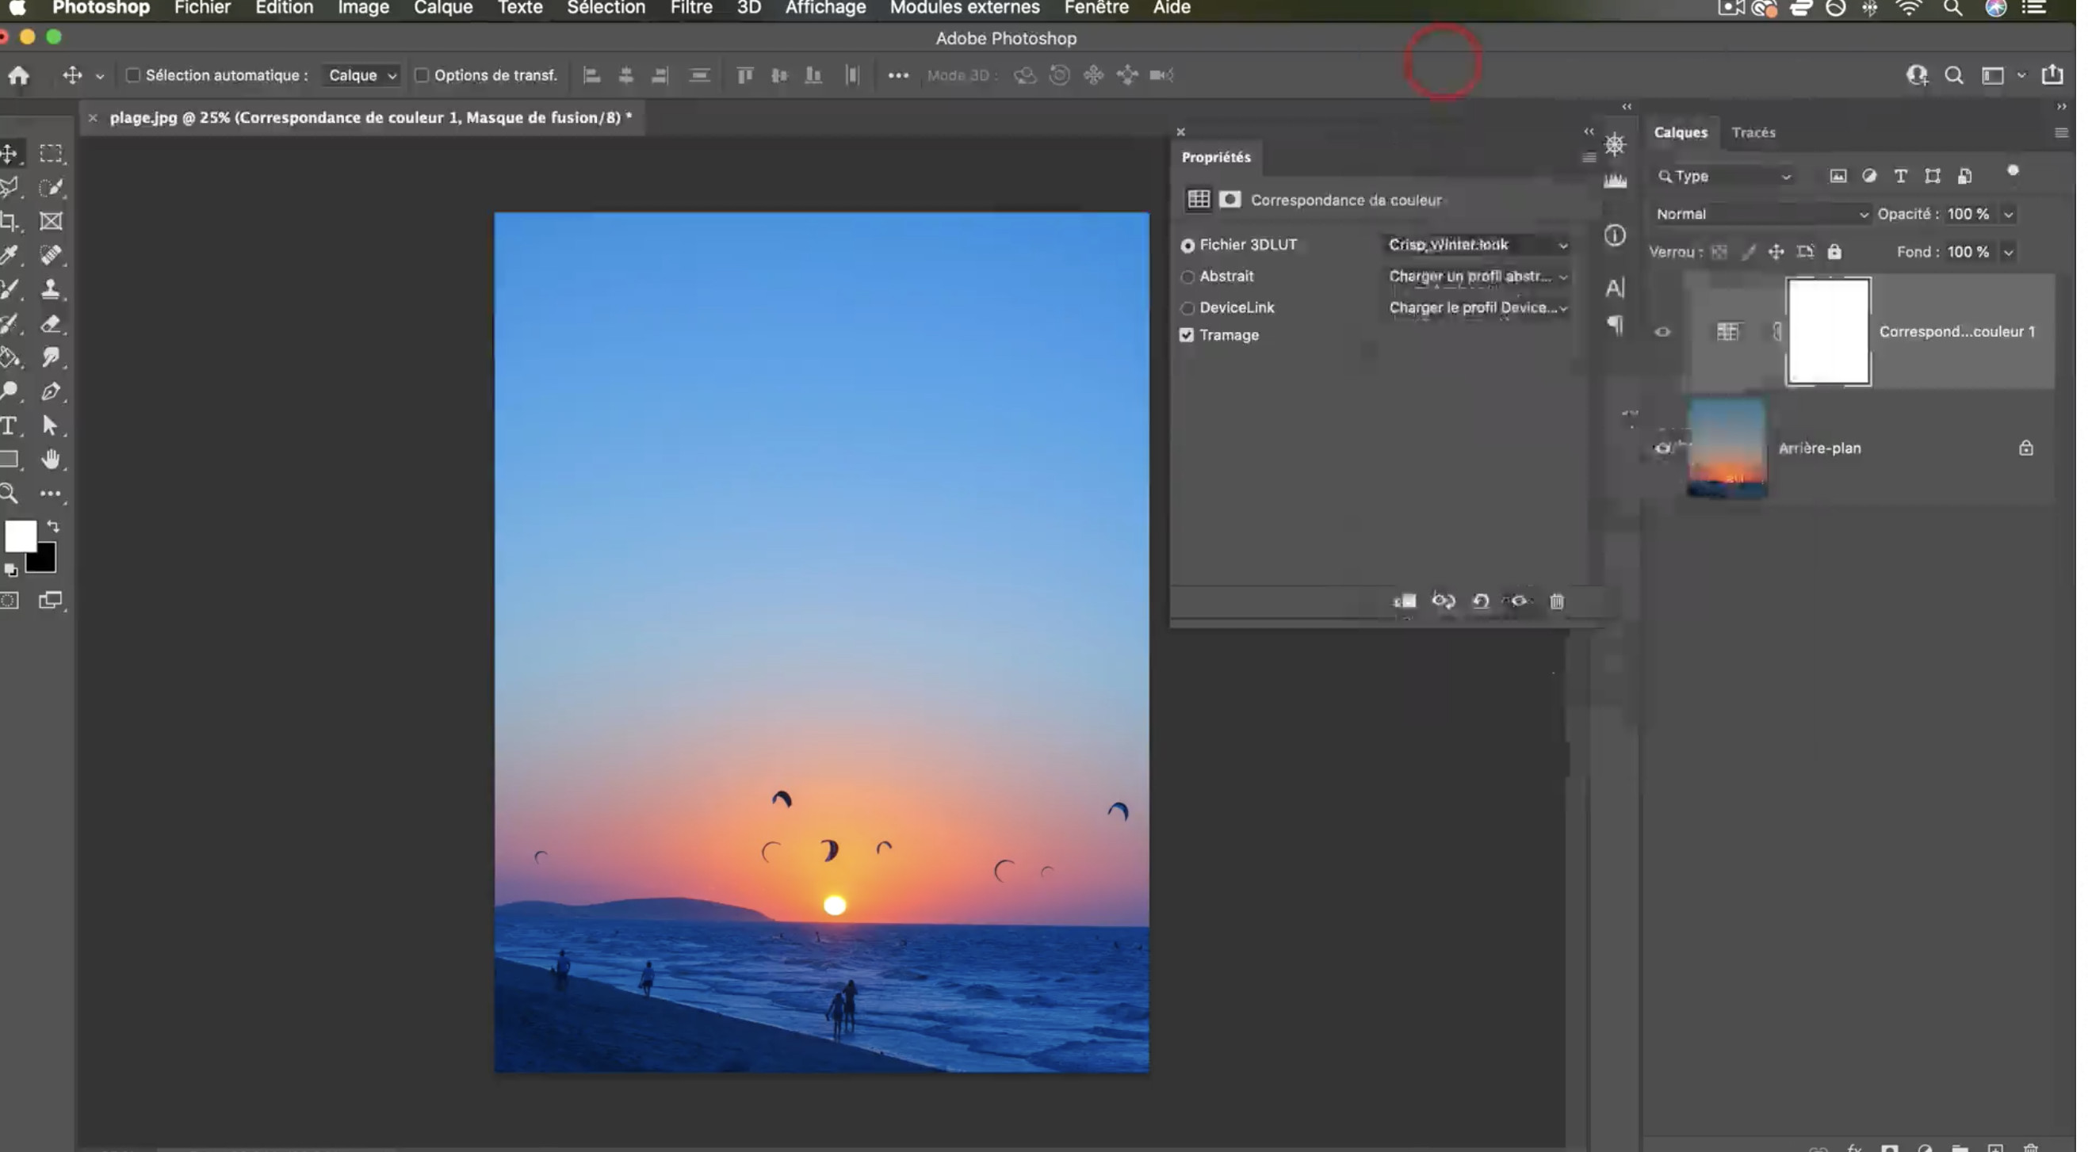Click the delete adjustment trash icon in Properties
The height and width of the screenshot is (1152, 2088).
pyautogui.click(x=1556, y=601)
